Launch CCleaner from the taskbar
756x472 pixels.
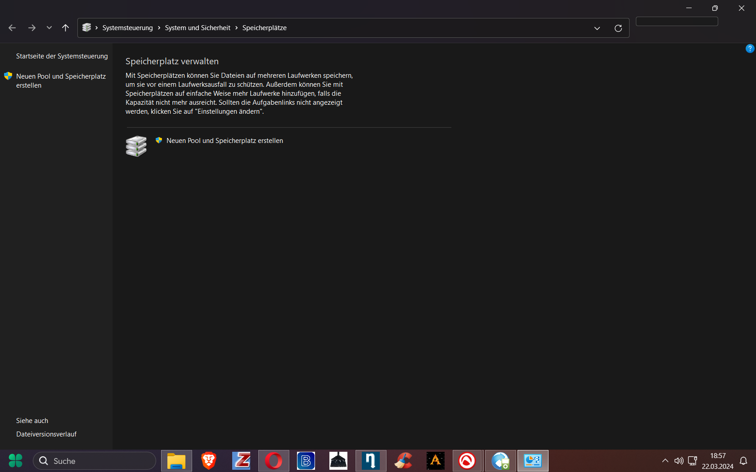[x=403, y=461]
